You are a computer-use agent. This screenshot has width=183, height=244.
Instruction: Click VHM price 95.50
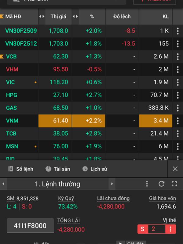point(60,70)
